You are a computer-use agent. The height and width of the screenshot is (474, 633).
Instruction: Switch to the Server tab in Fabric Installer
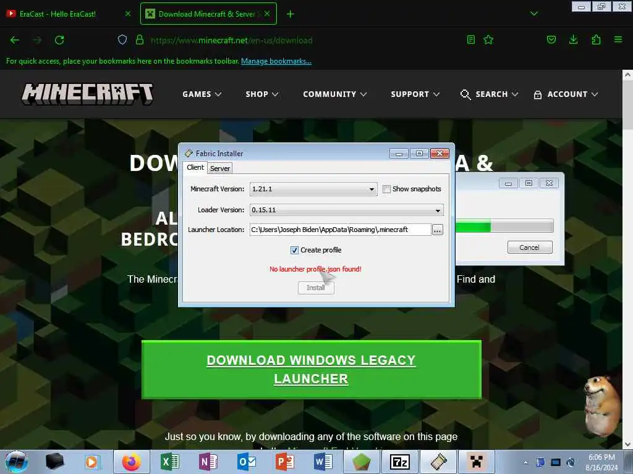coord(220,168)
